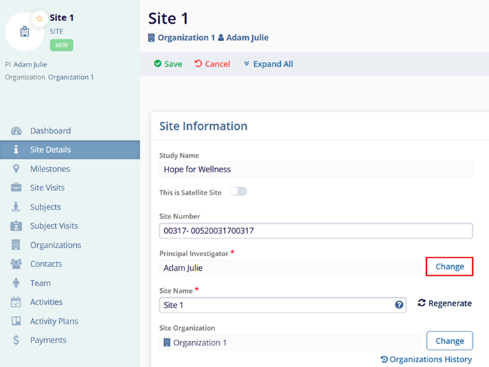Toggle the This is Satellite Site switch
This screenshot has height=367, width=489.
click(x=238, y=191)
